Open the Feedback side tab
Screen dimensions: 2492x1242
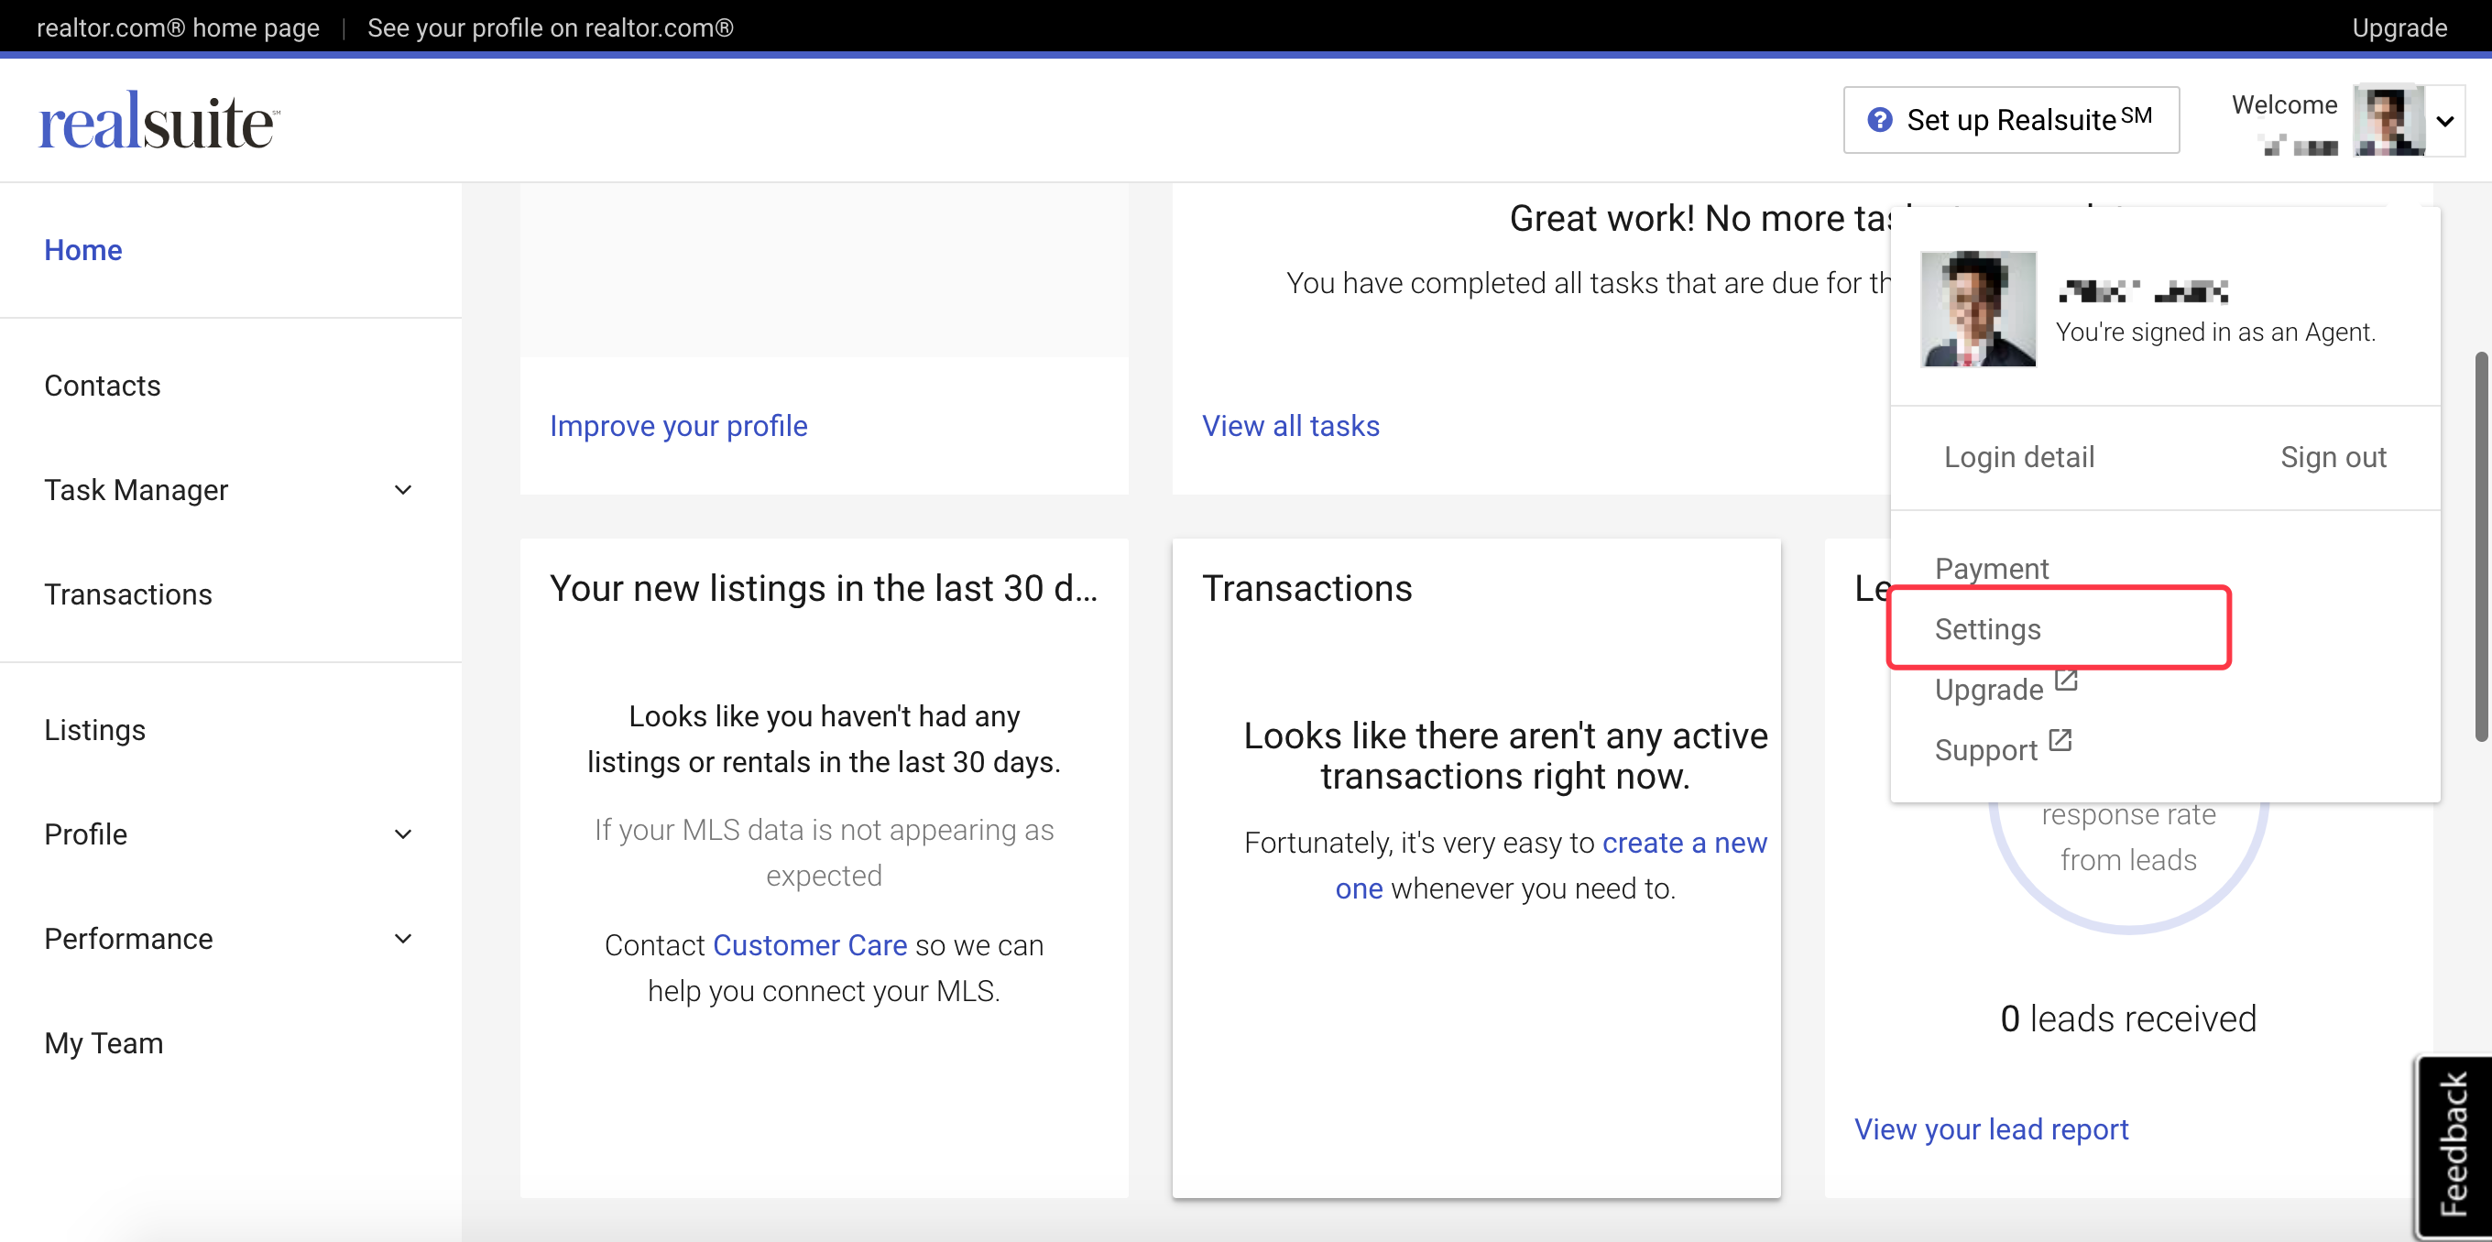[x=2454, y=1145]
